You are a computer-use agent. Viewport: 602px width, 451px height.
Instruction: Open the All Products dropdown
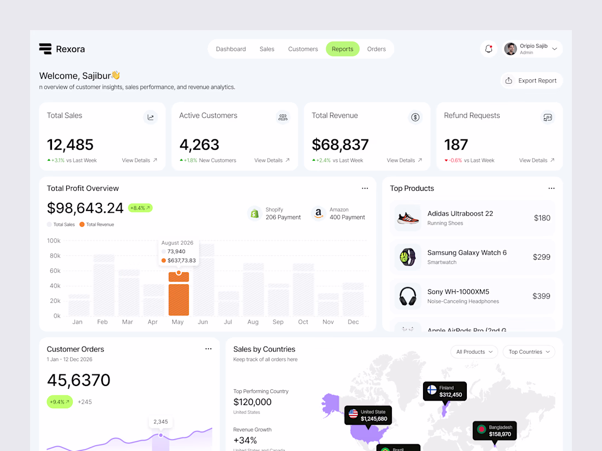(x=474, y=352)
